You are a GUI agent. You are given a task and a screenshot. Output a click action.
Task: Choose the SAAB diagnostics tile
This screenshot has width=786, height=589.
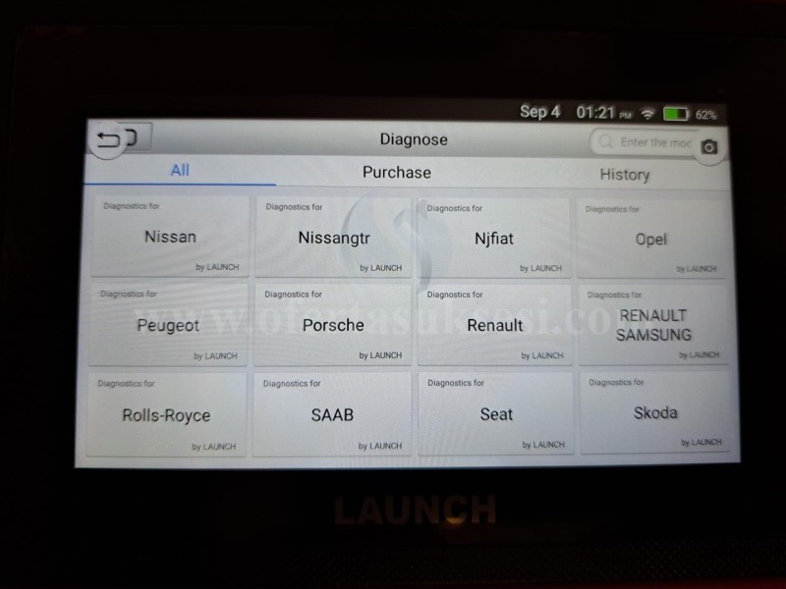[332, 414]
